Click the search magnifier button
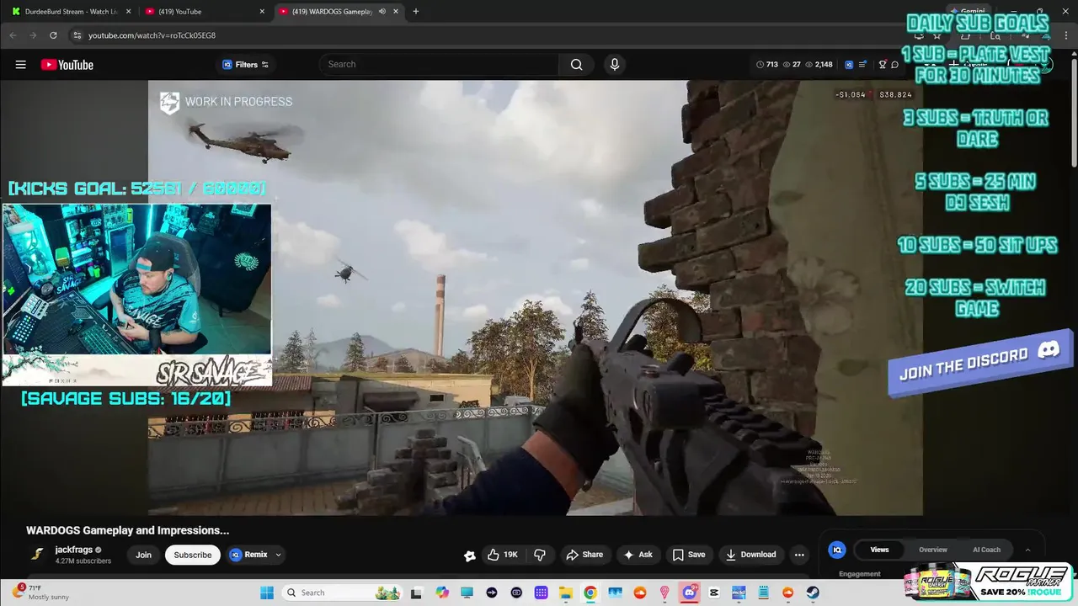The image size is (1078, 606). pyautogui.click(x=576, y=65)
